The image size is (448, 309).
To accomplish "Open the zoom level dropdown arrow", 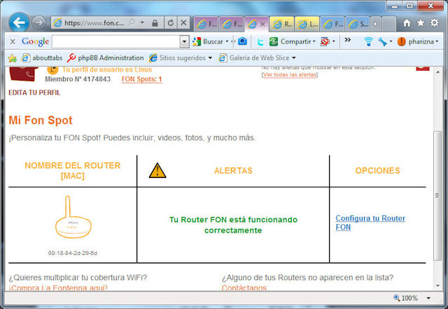I will [428, 298].
